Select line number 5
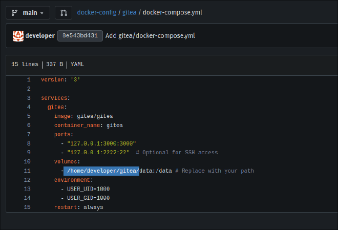Image resolution: width=338 pixels, height=230 pixels. click(29, 116)
